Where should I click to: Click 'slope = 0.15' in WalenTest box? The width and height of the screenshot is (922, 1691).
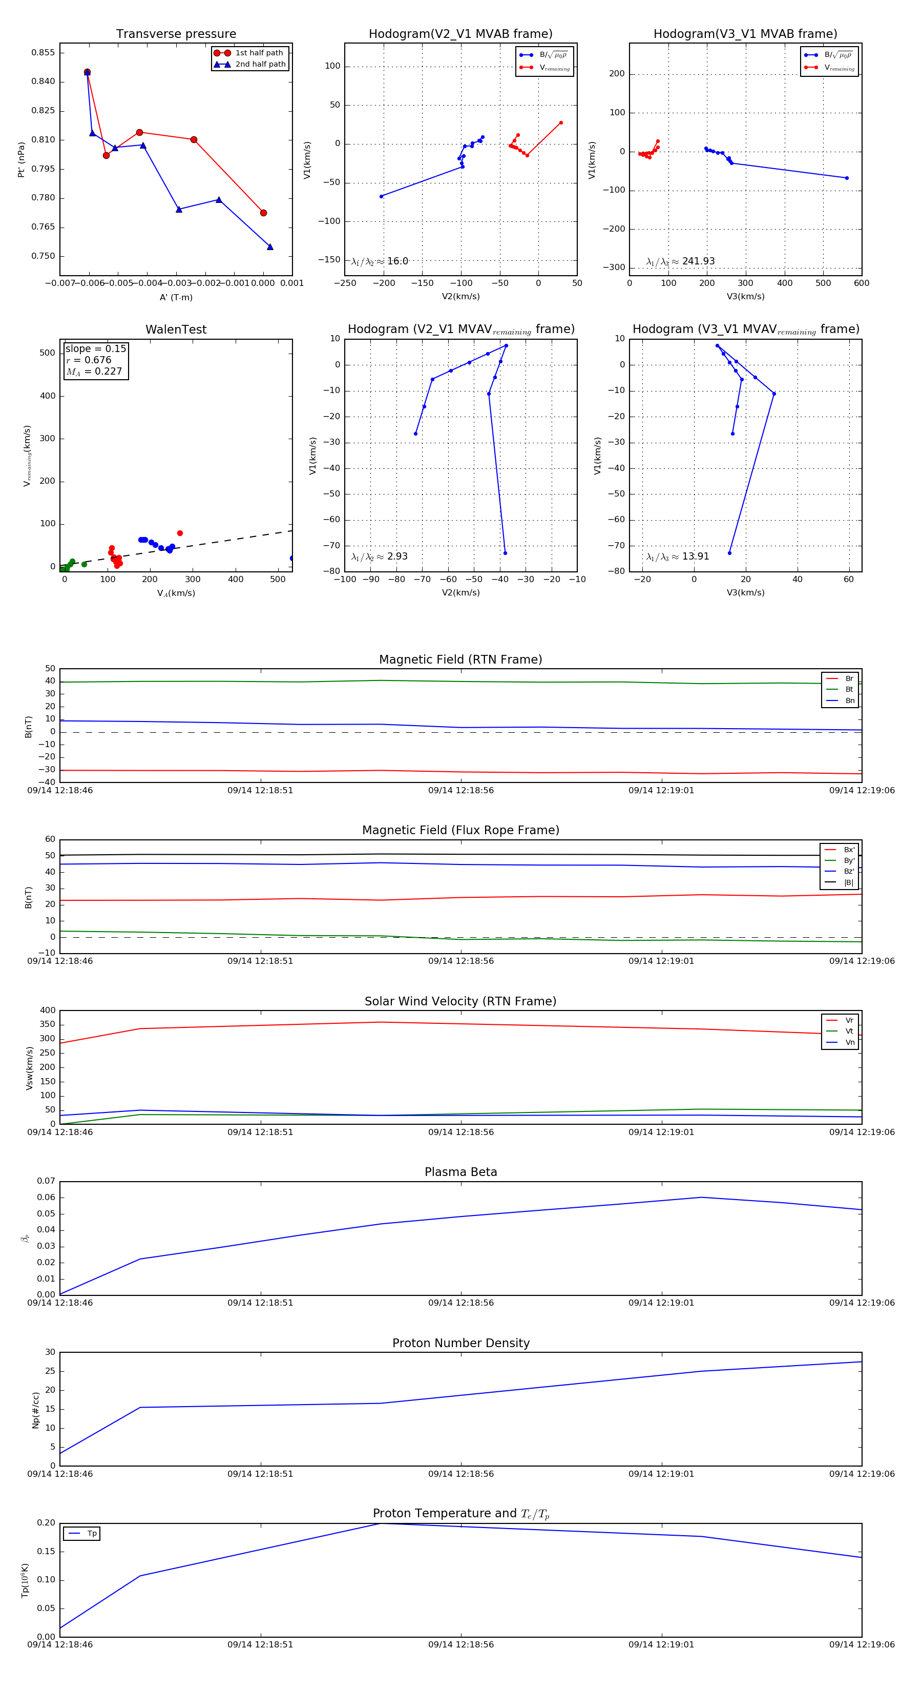[x=96, y=348]
